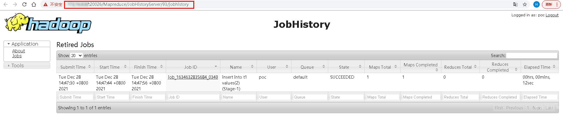The width and height of the screenshot is (563, 114).
Task: Click the State column filter field
Action: click(346, 97)
